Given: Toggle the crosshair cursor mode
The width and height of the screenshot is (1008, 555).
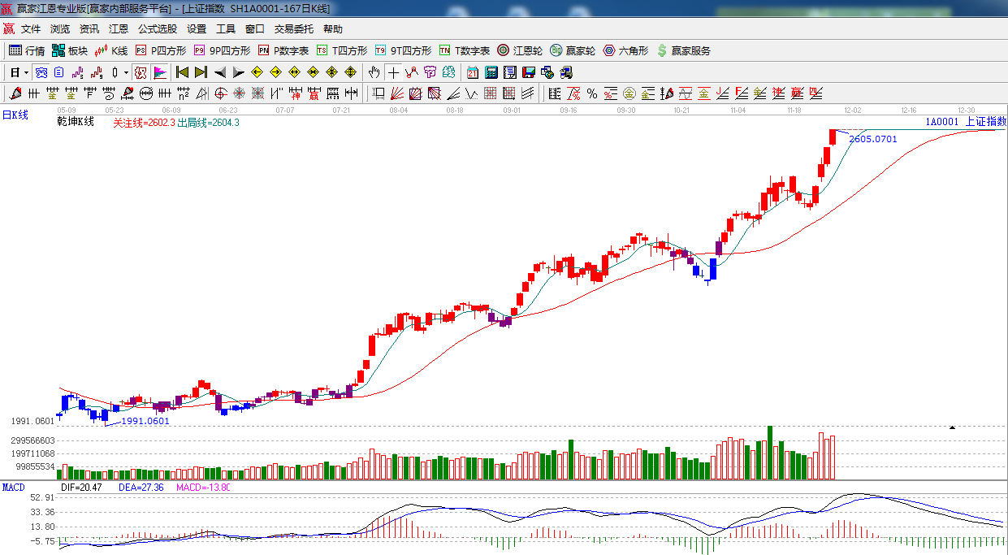Looking at the screenshot, I should tap(393, 72).
